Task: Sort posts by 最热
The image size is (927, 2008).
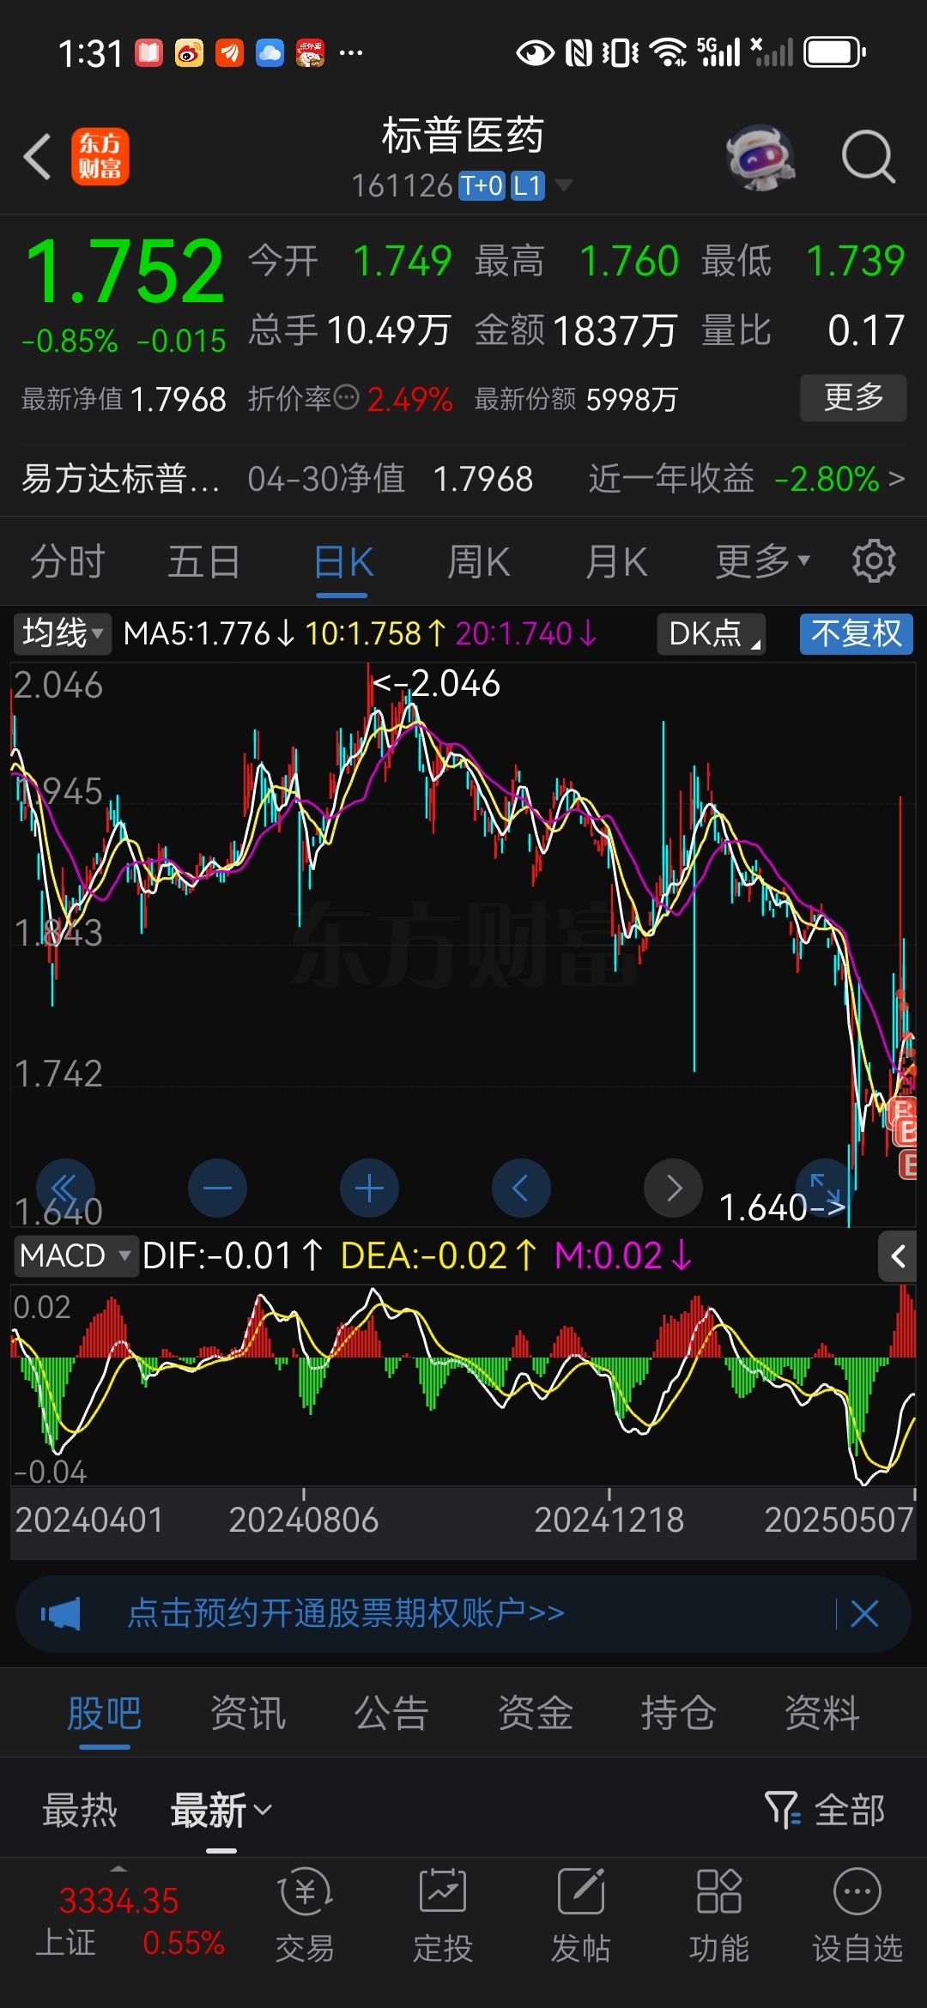Action: coord(80,1811)
